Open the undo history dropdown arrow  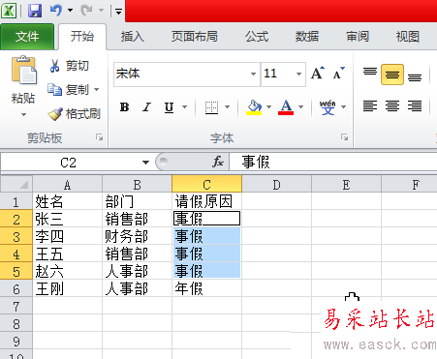(x=70, y=11)
